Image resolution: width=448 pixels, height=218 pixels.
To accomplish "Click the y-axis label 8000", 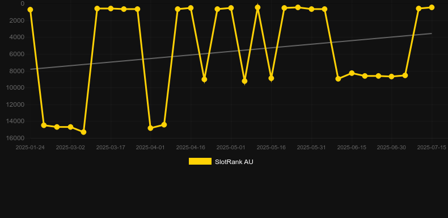I will (x=17, y=70).
